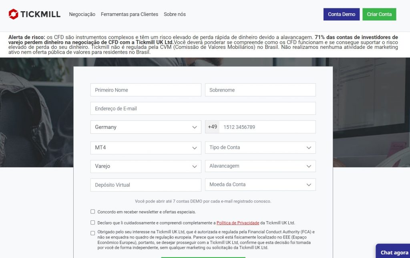
Task: Open the Germany country dropdown
Action: click(x=146, y=127)
